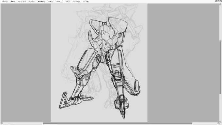The width and height of the screenshot is (222, 125).
Task: Open the フィルタ (Filter) menu
Action: (x=59, y=2)
